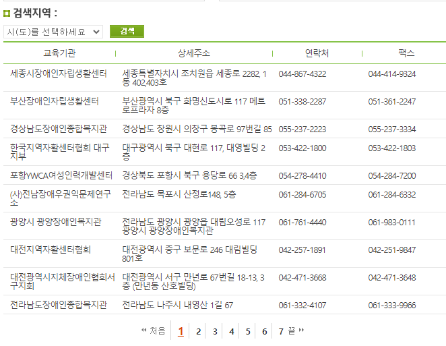
Task: Click phone number 054-278-4410
Action: 302,176
